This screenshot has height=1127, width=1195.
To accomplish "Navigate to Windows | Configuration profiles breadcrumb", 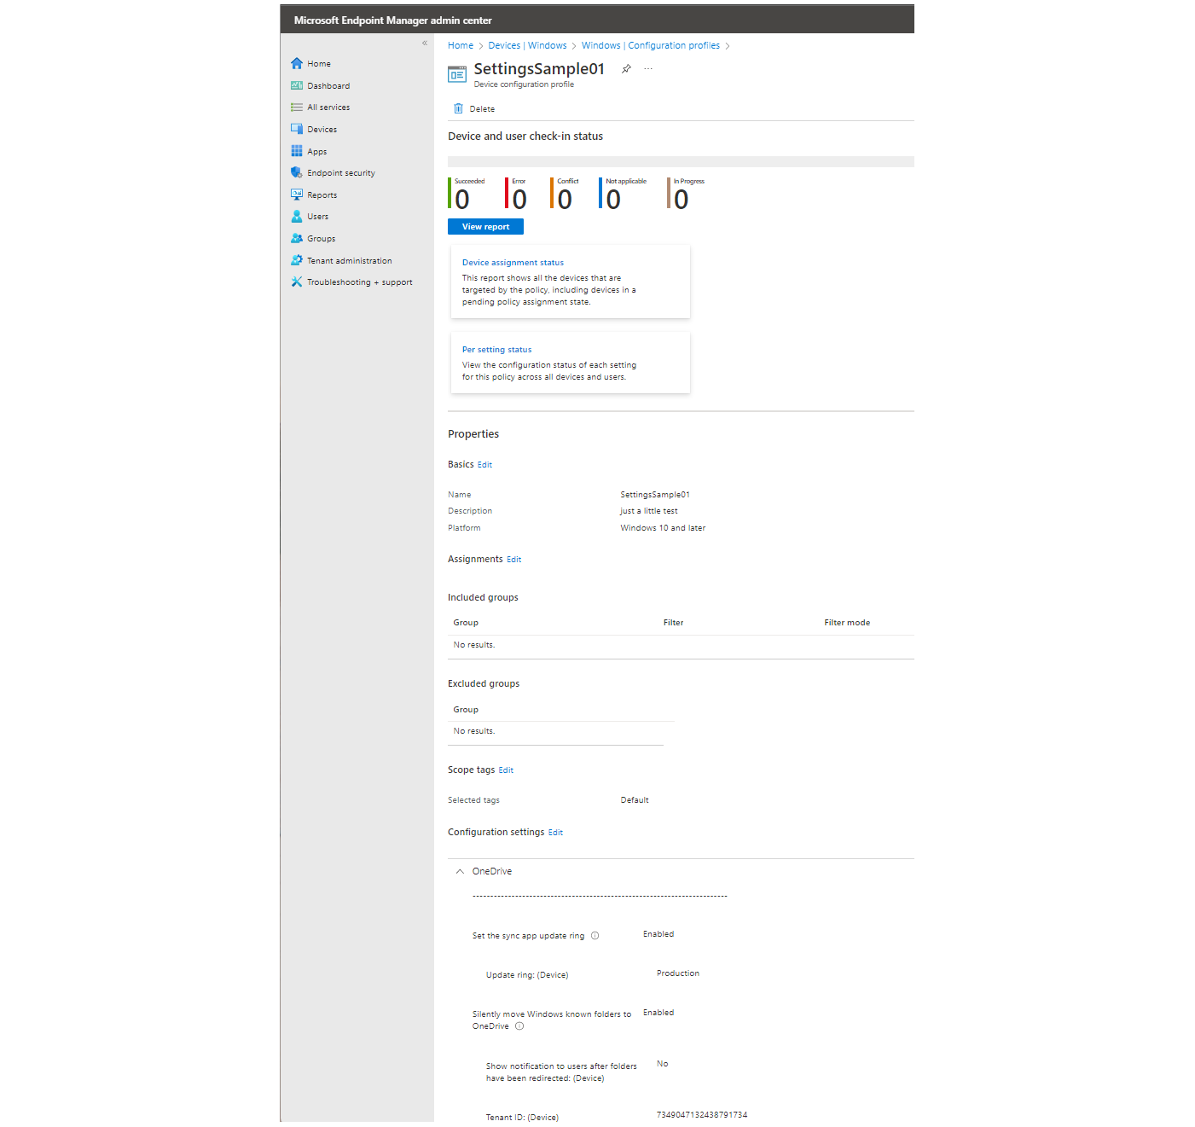I will pos(651,45).
